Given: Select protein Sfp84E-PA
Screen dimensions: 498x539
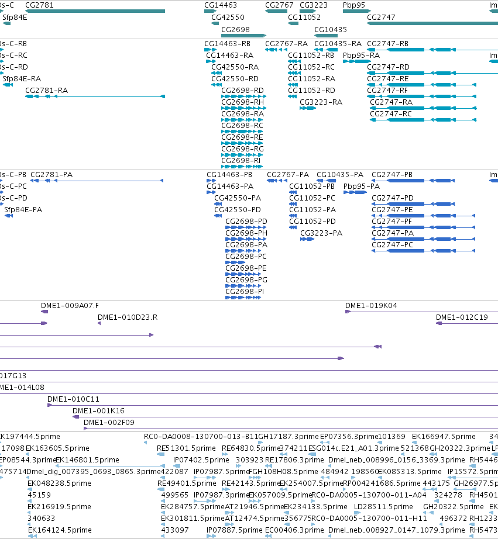Looking at the screenshot, I should point(23,210).
